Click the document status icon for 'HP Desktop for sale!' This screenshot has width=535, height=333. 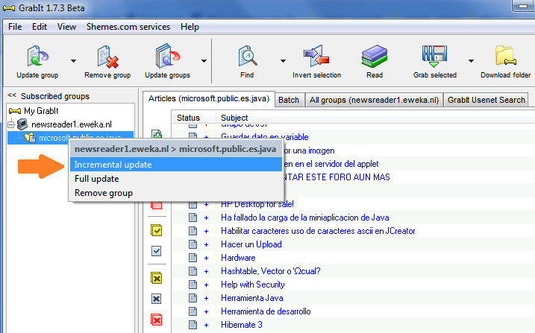193,205
